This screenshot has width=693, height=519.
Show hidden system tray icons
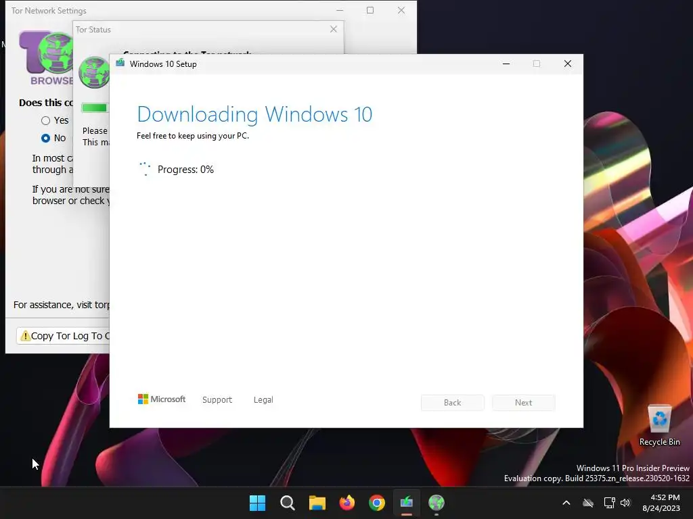[566, 503]
